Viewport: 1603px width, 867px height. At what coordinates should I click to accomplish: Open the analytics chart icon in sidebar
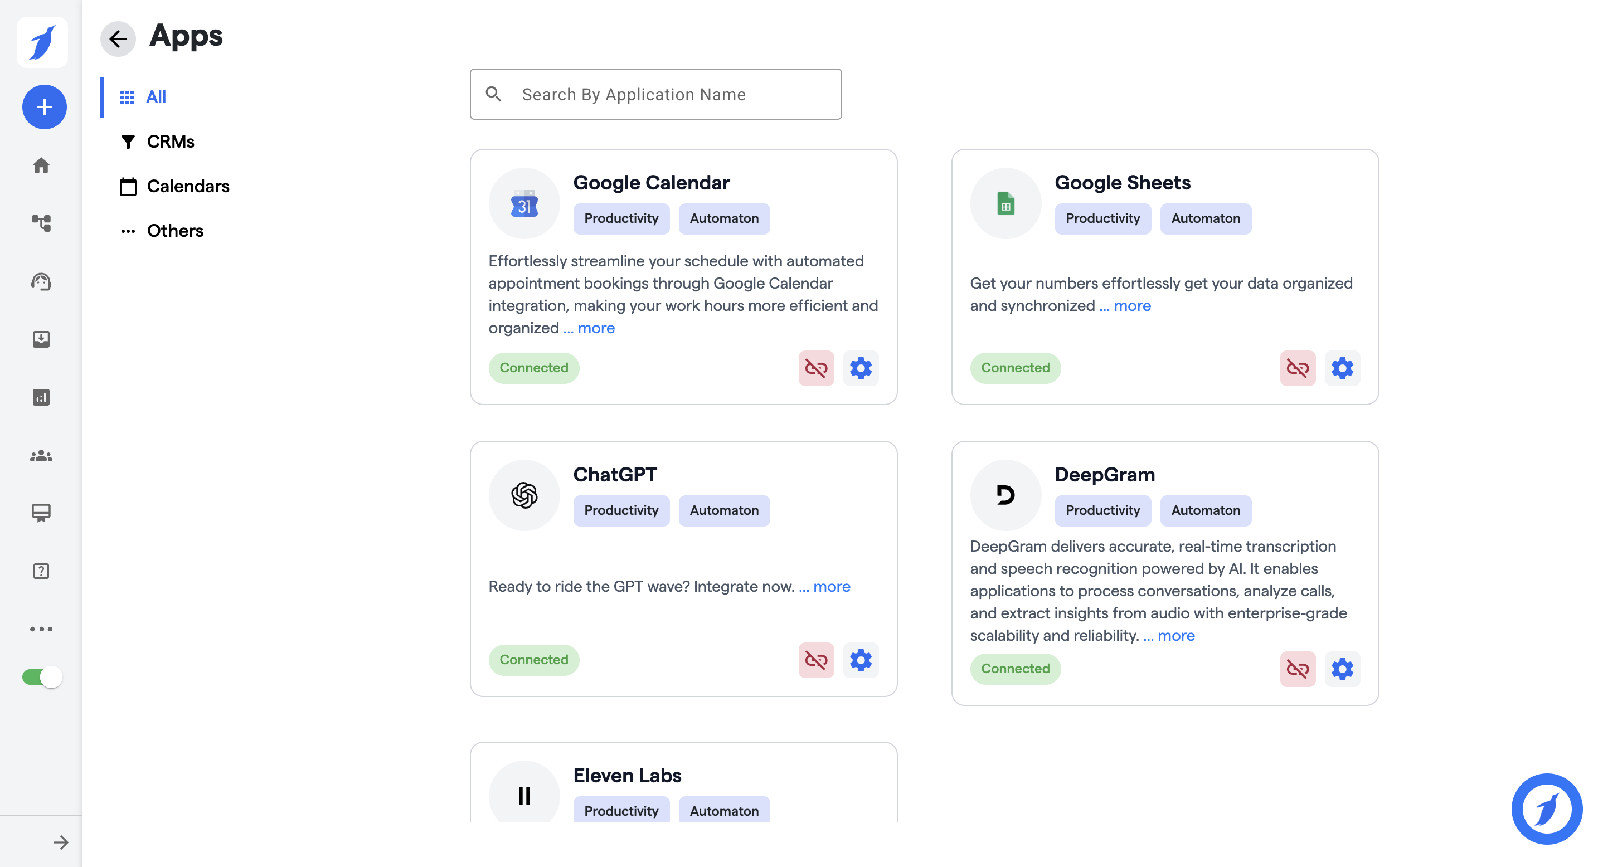(41, 397)
